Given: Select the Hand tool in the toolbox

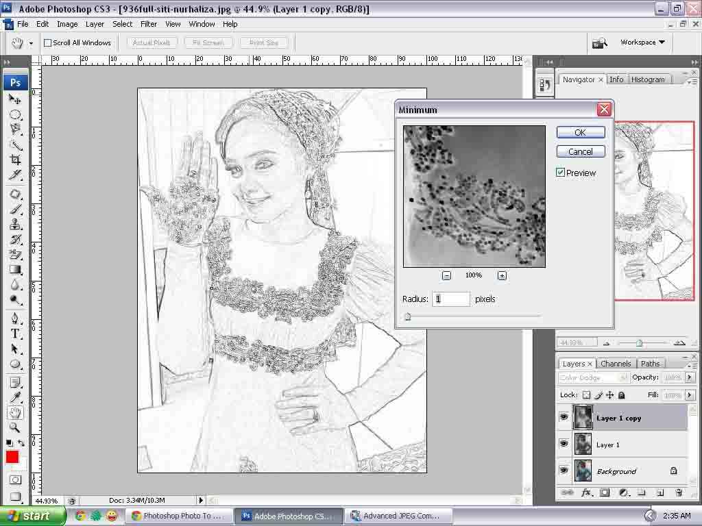Looking at the screenshot, I should tap(15, 412).
